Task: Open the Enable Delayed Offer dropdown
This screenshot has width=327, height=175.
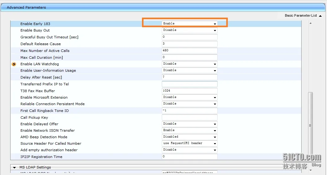Action: 190,124
